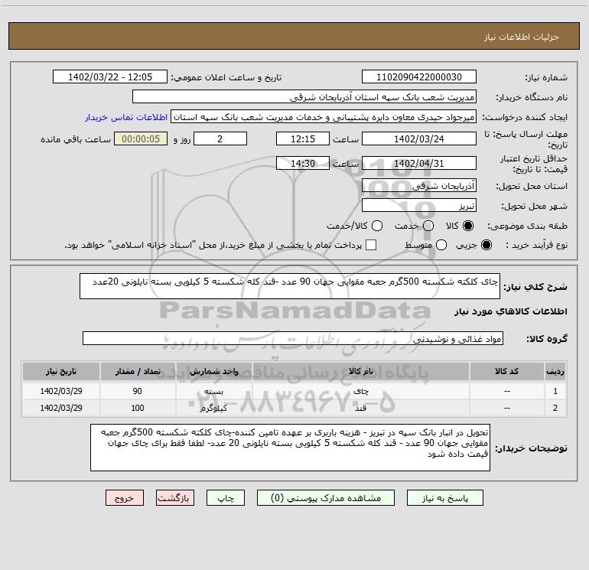This screenshot has width=589, height=570.
Task: Click the نام کالا column header
Action: [x=360, y=372]
